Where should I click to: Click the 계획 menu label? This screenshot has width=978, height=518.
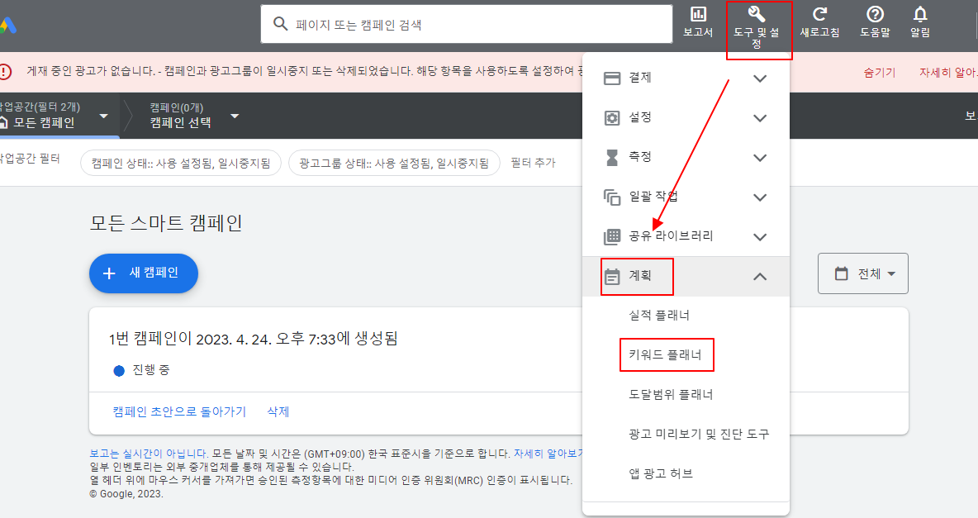640,275
